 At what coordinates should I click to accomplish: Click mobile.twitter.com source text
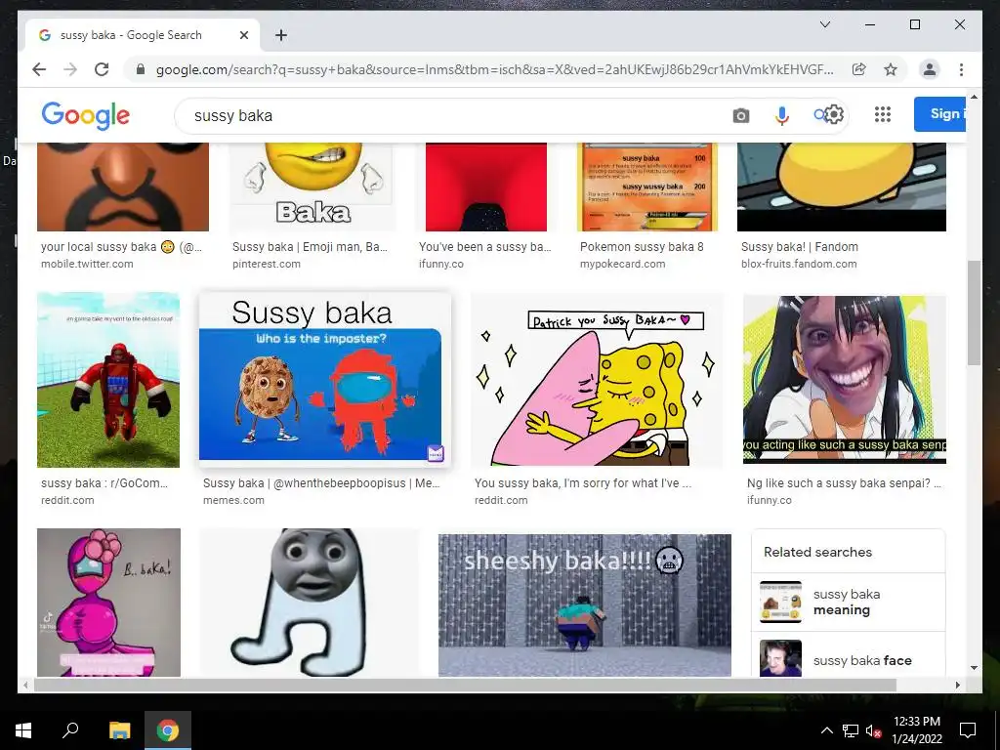pyautogui.click(x=87, y=264)
